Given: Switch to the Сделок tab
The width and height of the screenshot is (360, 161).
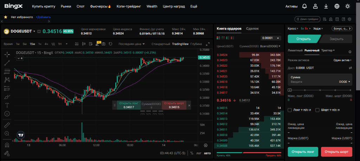Looking at the screenshot, I should 252,29.
